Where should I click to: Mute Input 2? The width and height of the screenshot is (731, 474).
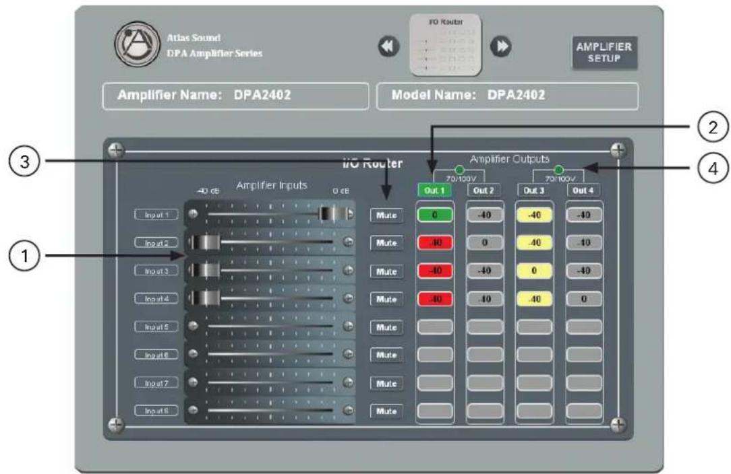386,243
